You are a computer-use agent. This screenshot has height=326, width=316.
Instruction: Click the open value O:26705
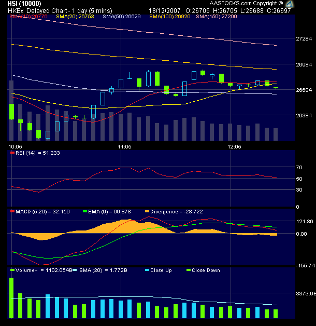(197, 11)
